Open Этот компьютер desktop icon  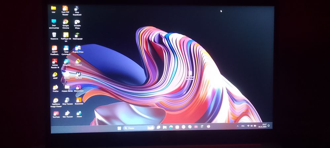[x=54, y=24]
